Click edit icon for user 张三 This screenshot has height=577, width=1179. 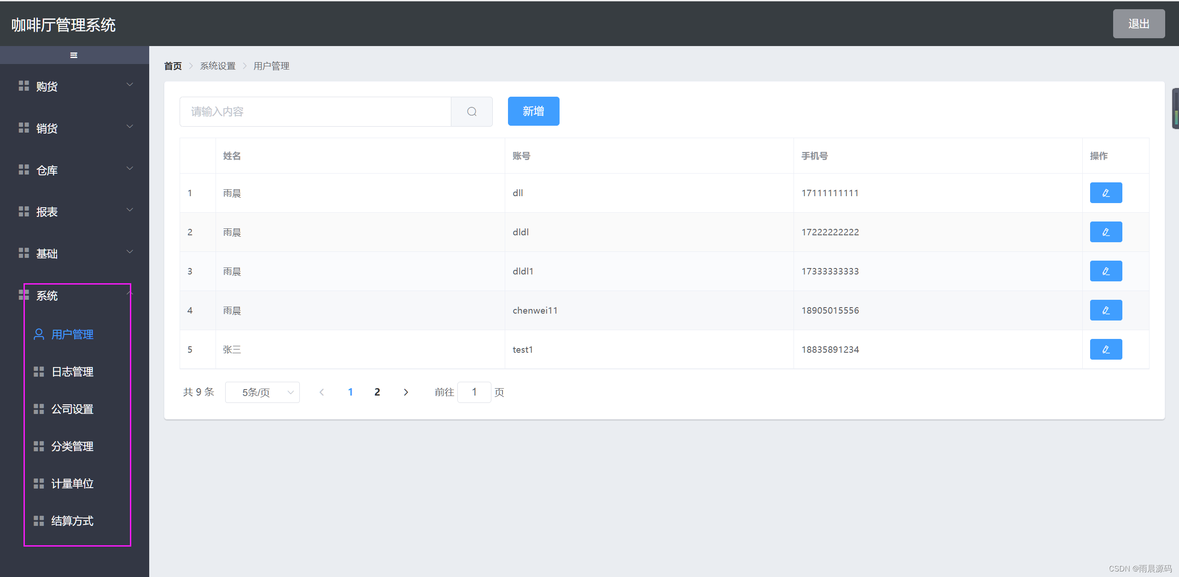1105,350
